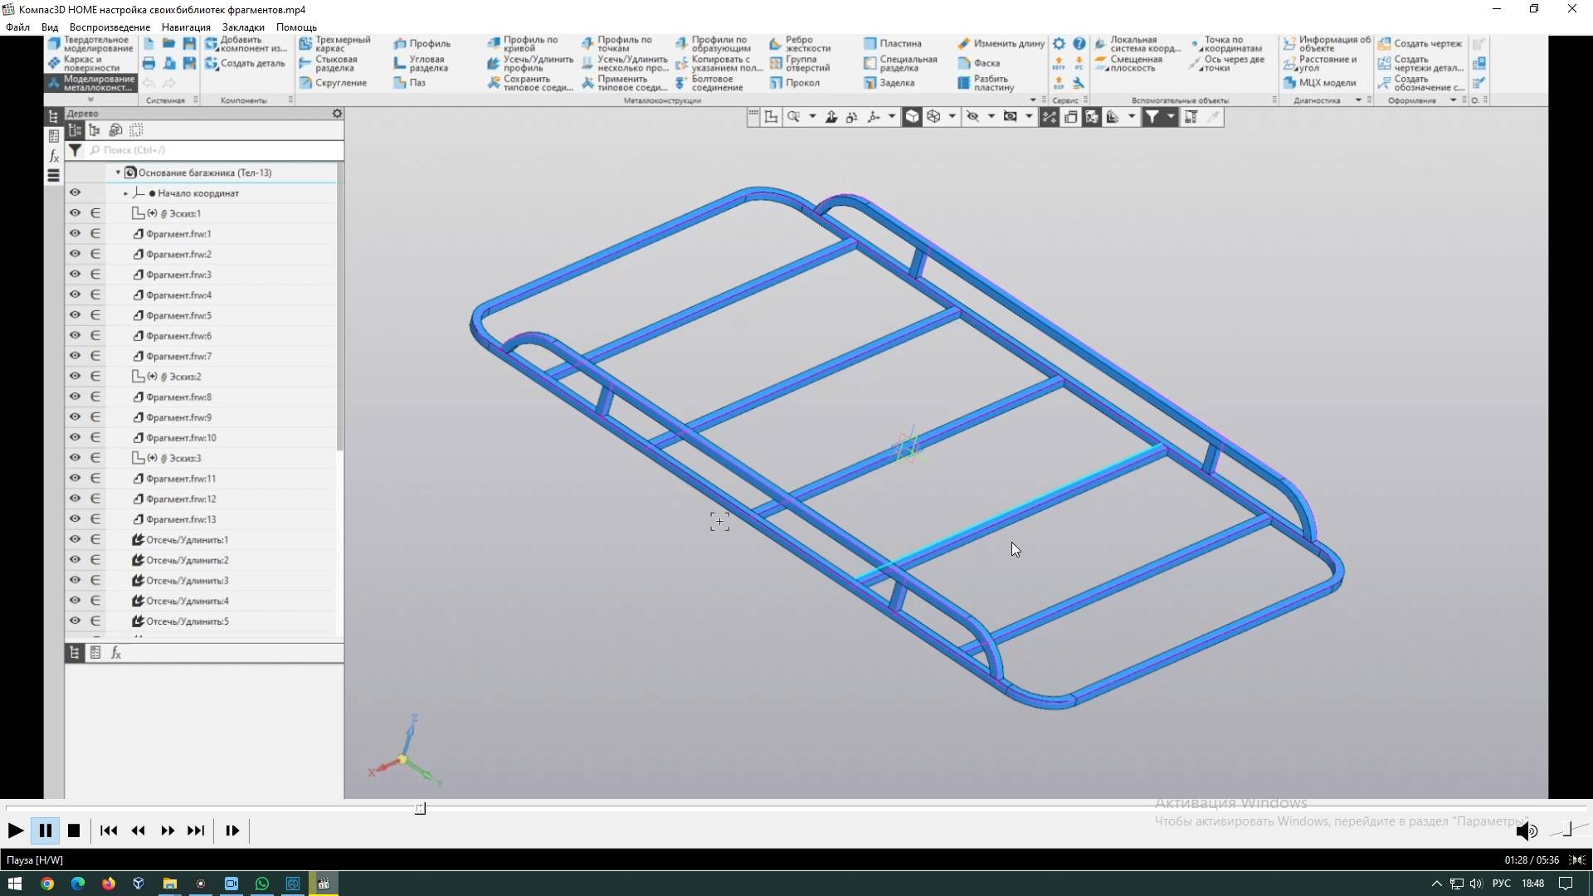The image size is (1593, 896).
Task: Click the video seek bar handle
Action: click(x=421, y=809)
